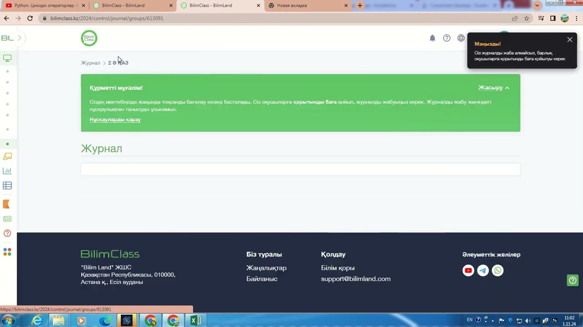
Task: Open the Telegram social icon
Action: coord(483,271)
